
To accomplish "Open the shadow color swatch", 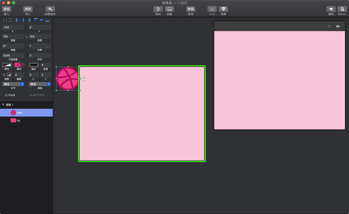I will [9, 75].
